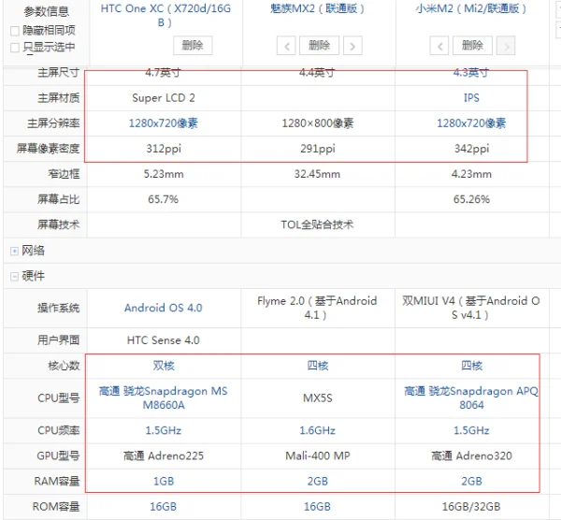This screenshot has height=520, width=561.
Task: Expand the 网络 section
Action: 14,251
